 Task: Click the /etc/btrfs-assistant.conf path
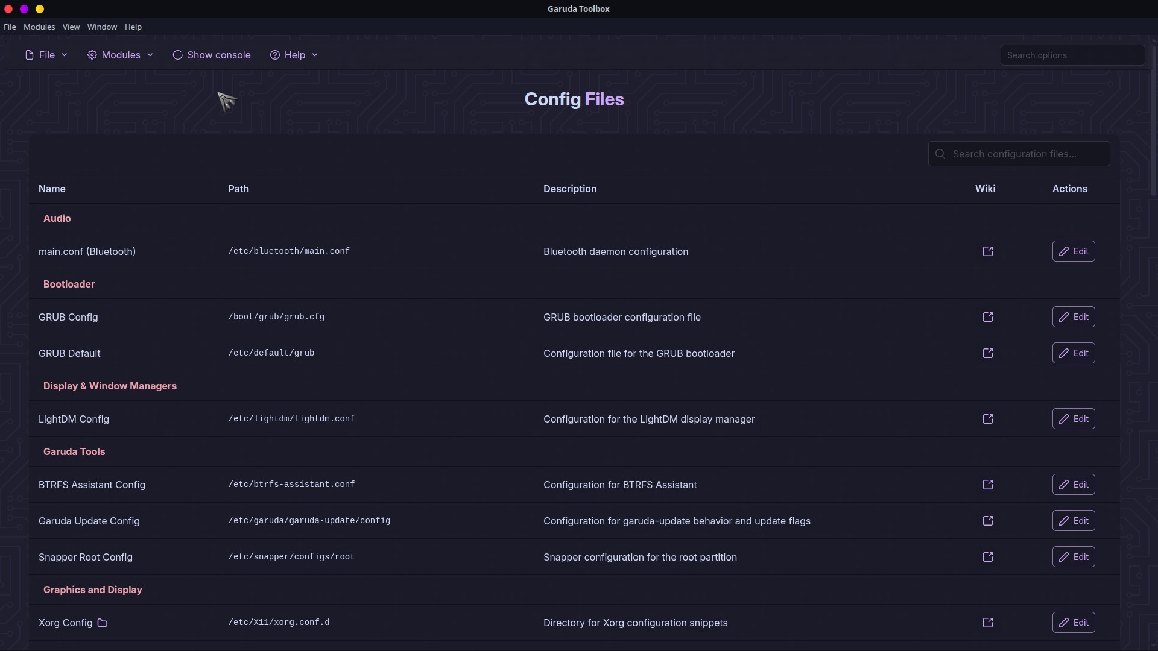click(291, 485)
